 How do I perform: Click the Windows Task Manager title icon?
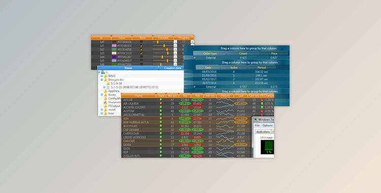[x=256, y=119]
